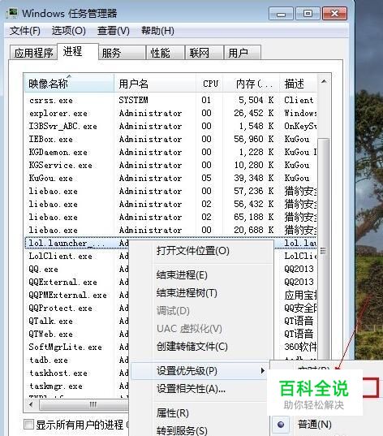
Task: Click the horizontal scrollbar thumb
Action: (84, 404)
